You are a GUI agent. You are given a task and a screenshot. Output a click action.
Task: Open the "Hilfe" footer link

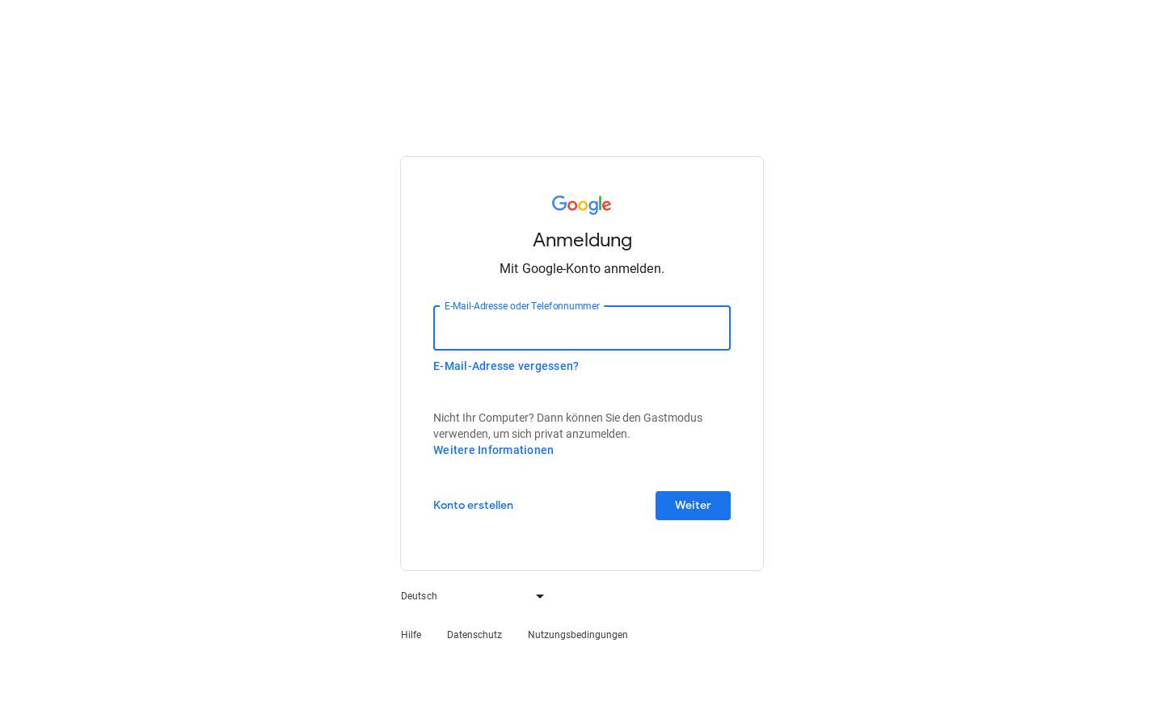pyautogui.click(x=411, y=635)
